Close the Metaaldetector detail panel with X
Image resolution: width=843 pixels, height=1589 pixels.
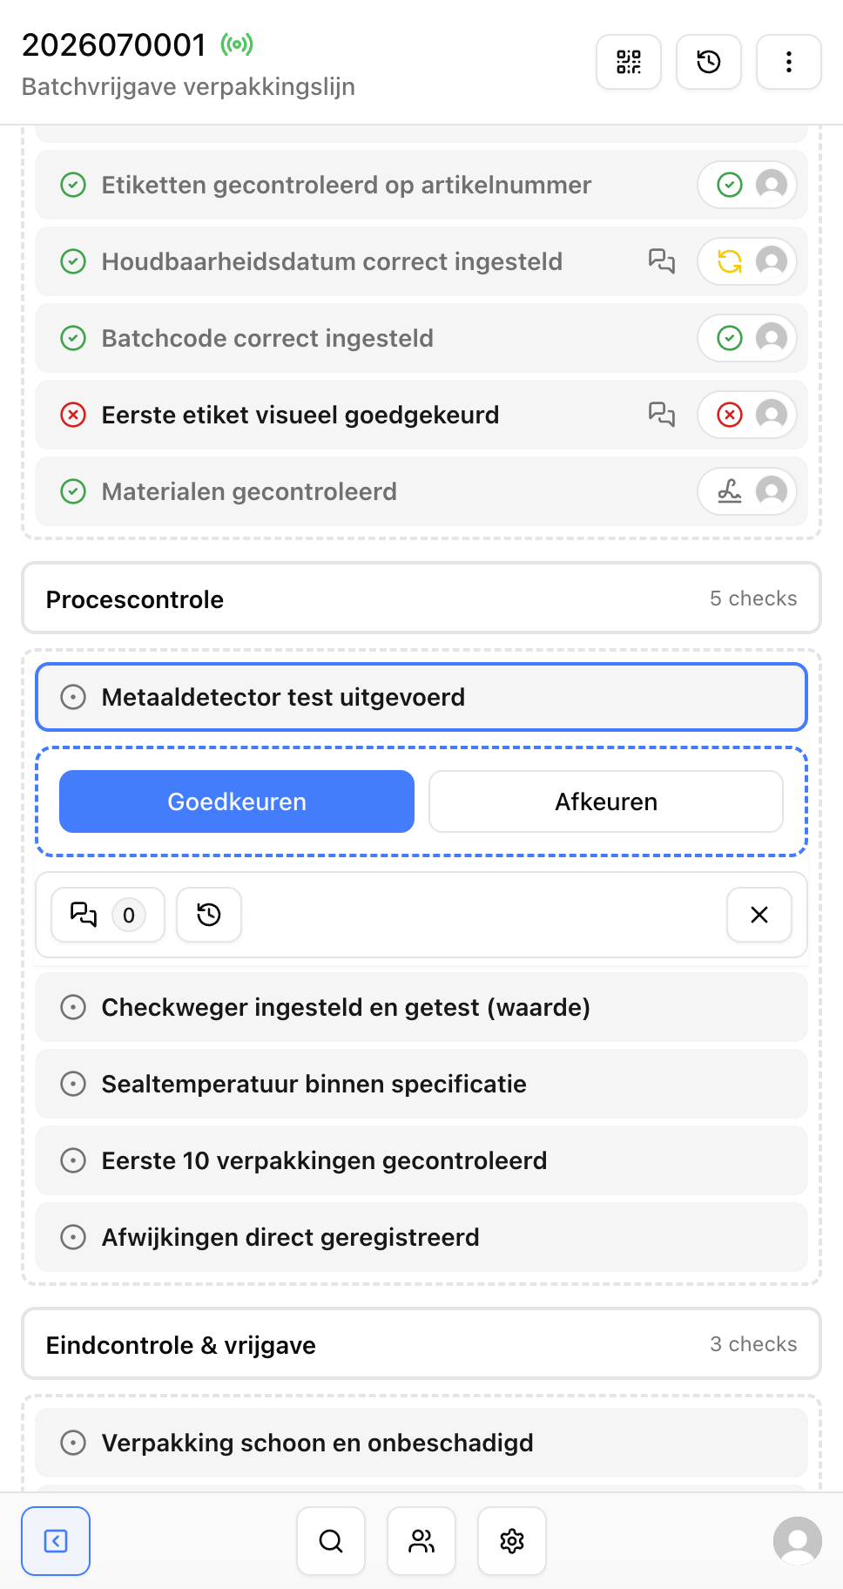click(759, 915)
